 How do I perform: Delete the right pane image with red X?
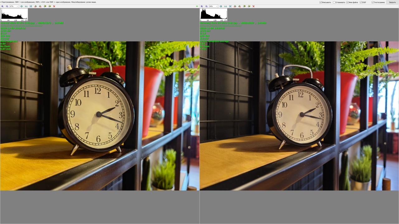(253, 6)
